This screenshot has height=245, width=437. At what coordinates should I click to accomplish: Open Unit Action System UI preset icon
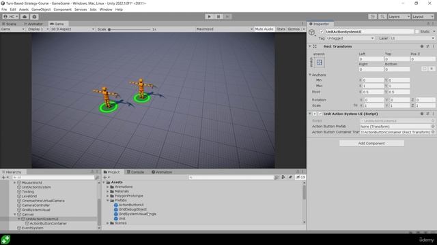tap(428, 114)
